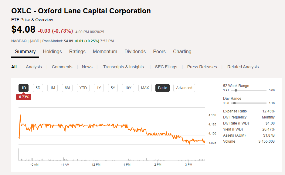Switch to the Holdings tab

click(x=52, y=52)
